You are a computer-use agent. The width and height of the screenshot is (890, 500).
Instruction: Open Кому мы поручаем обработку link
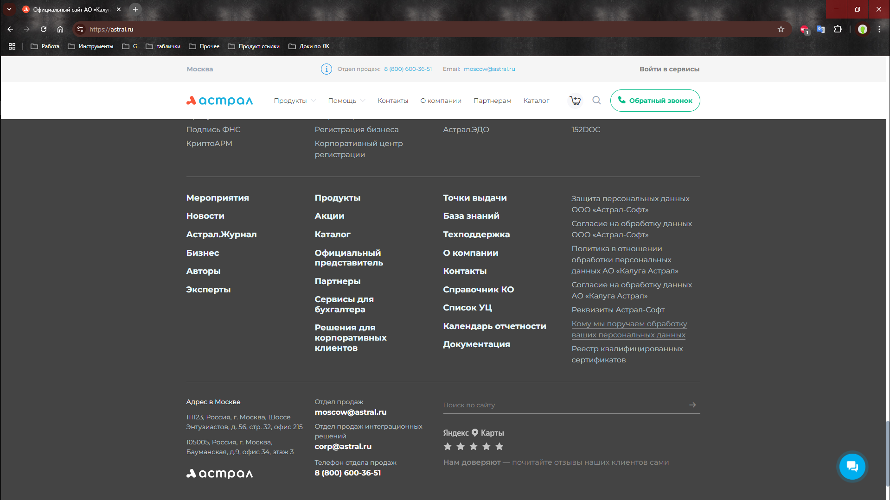(x=629, y=329)
